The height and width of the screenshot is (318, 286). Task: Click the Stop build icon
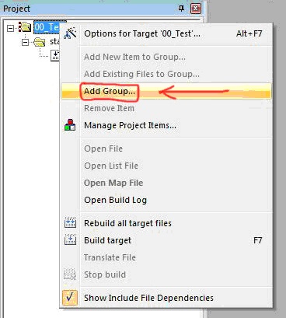point(70,274)
